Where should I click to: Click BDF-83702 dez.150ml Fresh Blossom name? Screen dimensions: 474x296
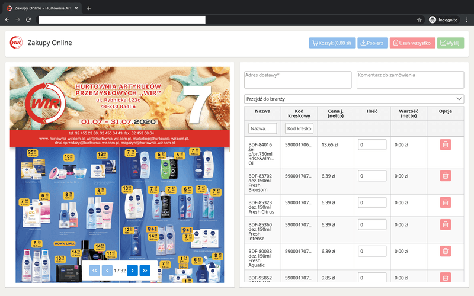(x=260, y=183)
